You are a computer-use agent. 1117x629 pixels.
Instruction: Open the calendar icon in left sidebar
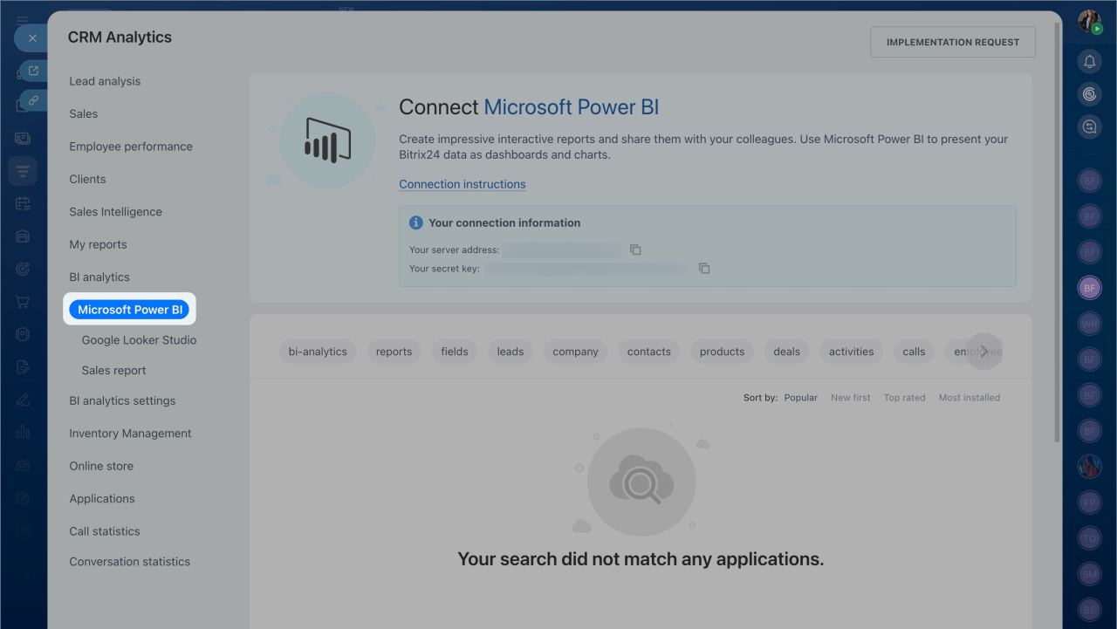coord(23,203)
